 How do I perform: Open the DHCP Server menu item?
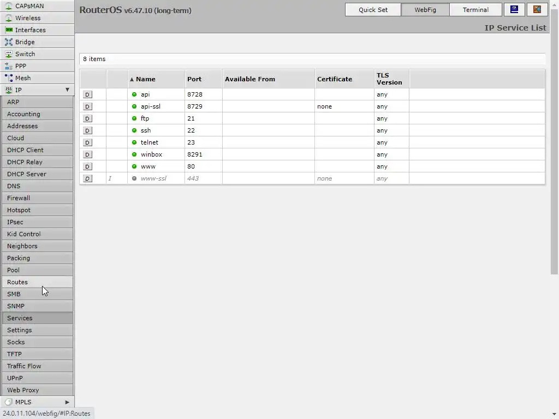[37, 174]
